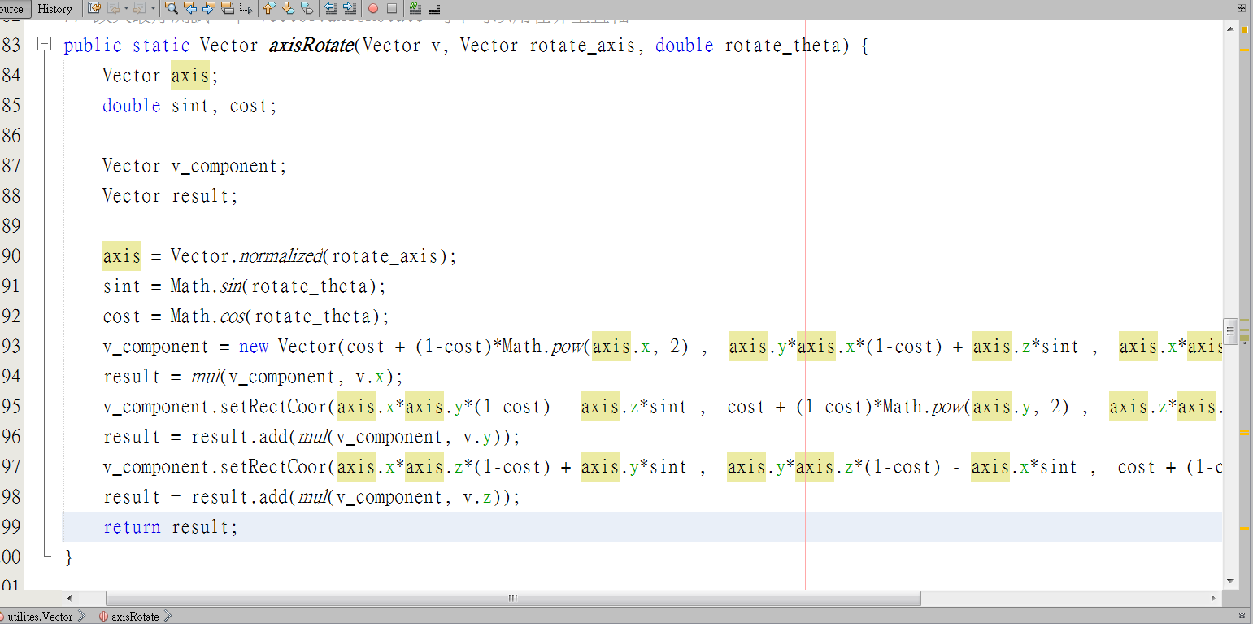Toggle Highlight Search icon in toolbar
This screenshot has width=1253, height=624.
point(227,8)
